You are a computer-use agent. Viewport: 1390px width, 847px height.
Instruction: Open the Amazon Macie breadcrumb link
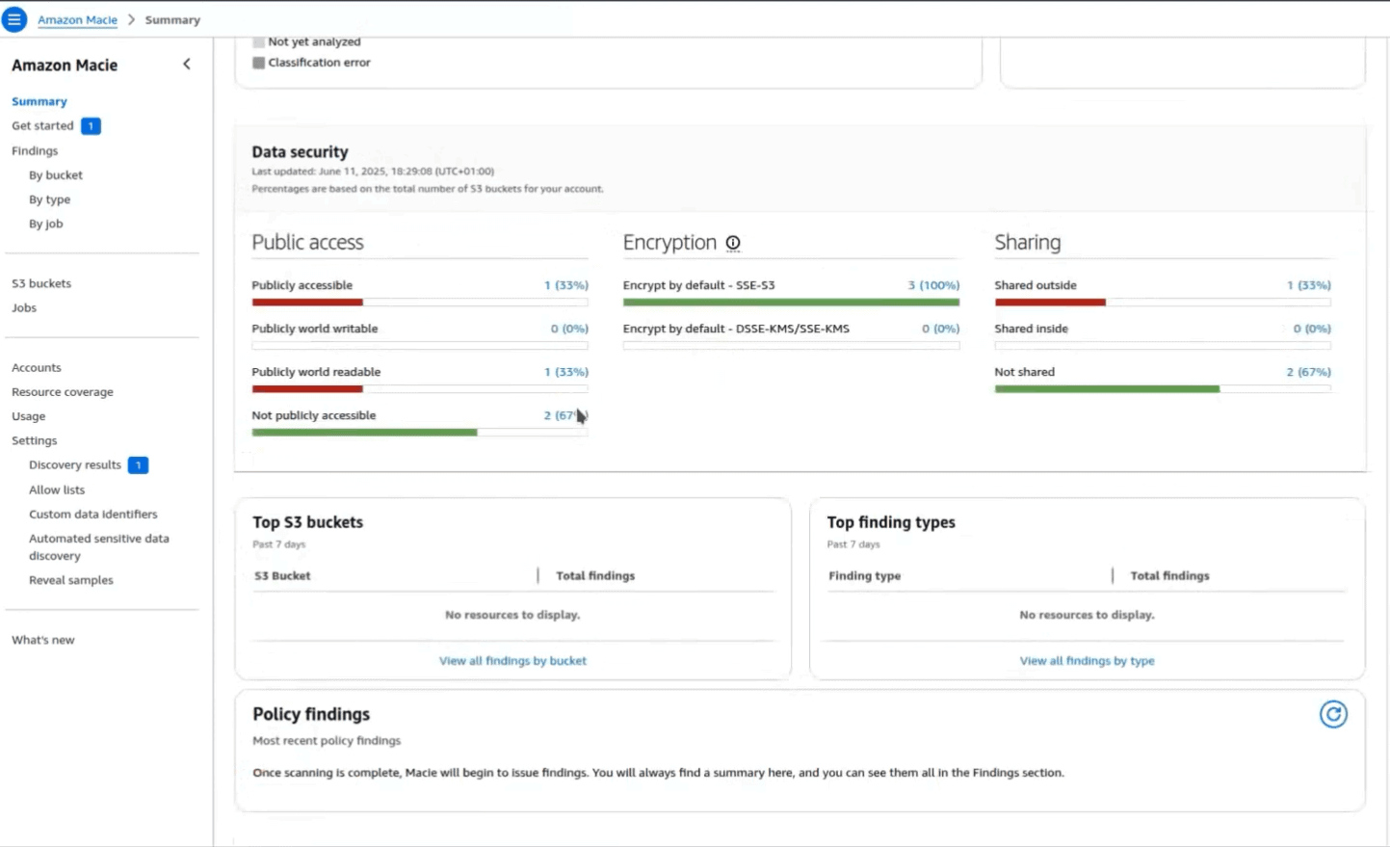point(77,20)
